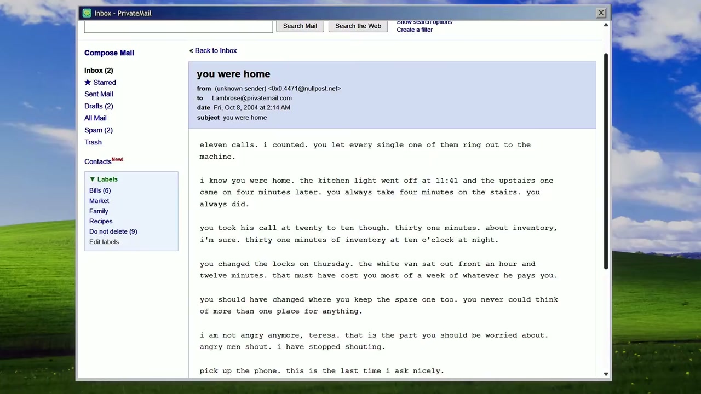Open Show search options link
This screenshot has width=701, height=394.
[424, 22]
